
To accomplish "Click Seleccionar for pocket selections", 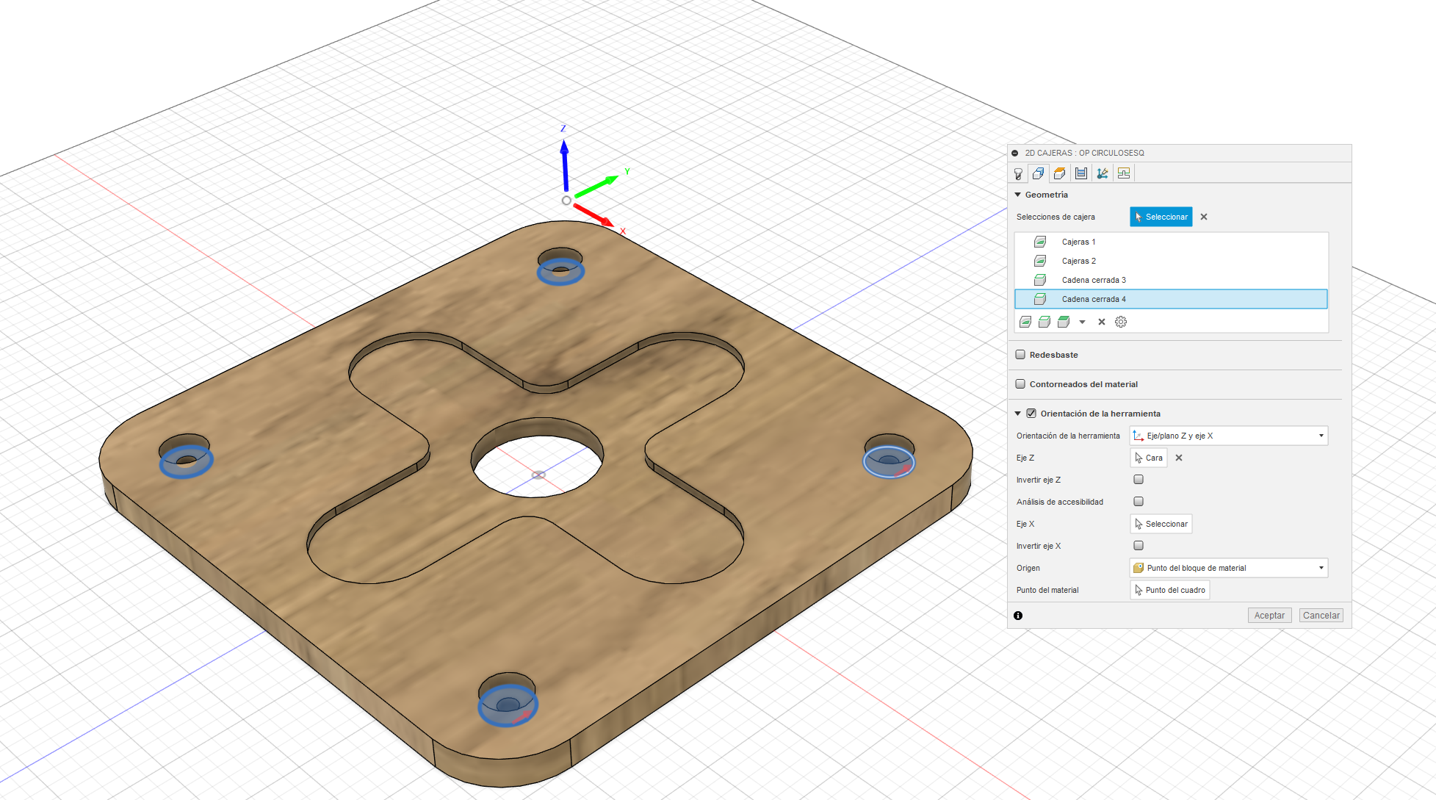I will click(1161, 217).
